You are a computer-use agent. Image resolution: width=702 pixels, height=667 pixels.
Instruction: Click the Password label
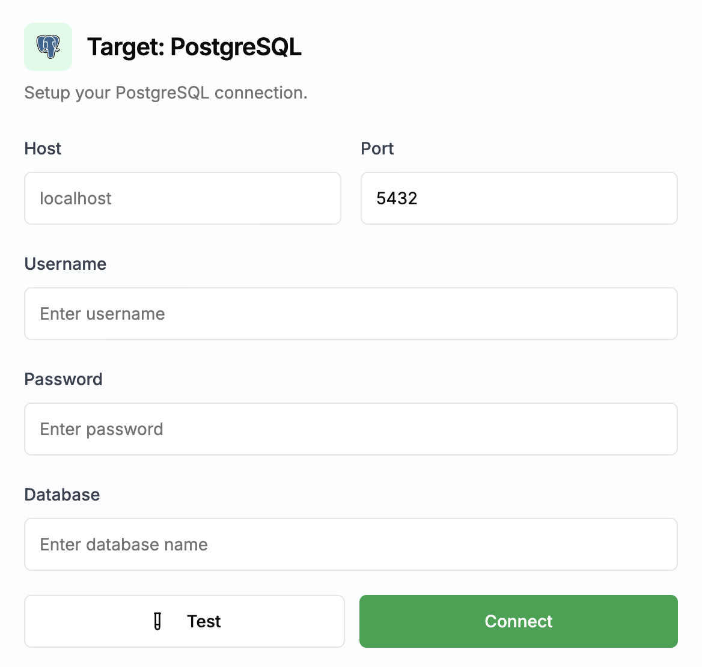pyautogui.click(x=63, y=379)
